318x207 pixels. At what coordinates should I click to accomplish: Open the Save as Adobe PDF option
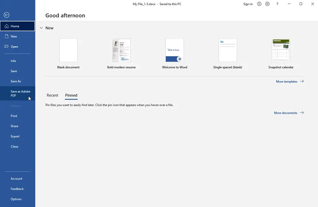[x=20, y=93]
